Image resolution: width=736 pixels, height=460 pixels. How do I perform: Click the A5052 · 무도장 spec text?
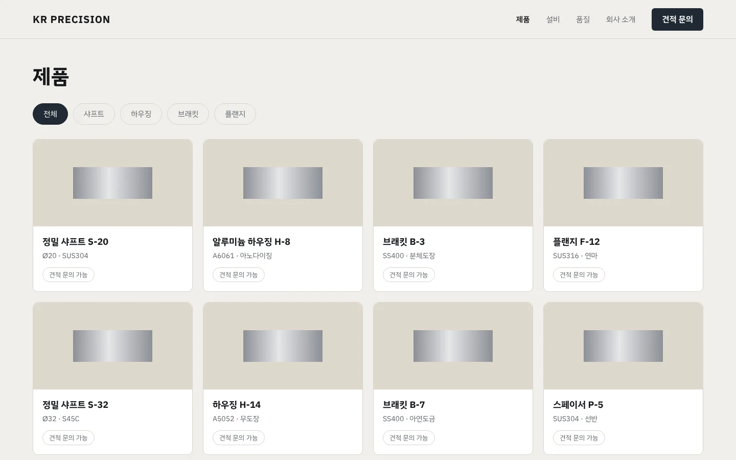(x=236, y=419)
